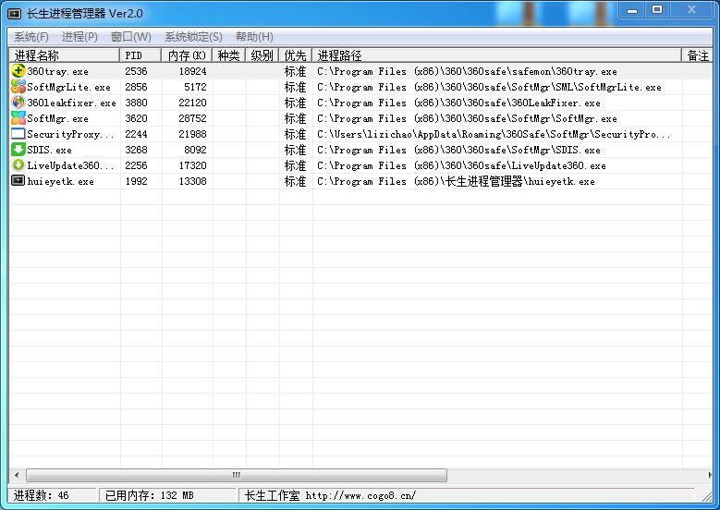Select the huieyetk.exe process name

(61, 181)
